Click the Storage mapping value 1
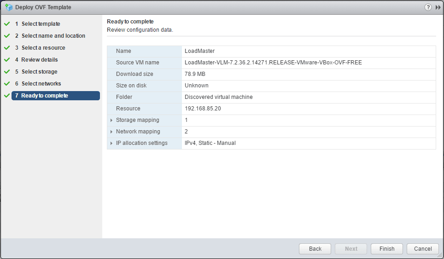The height and width of the screenshot is (259, 444). point(186,120)
